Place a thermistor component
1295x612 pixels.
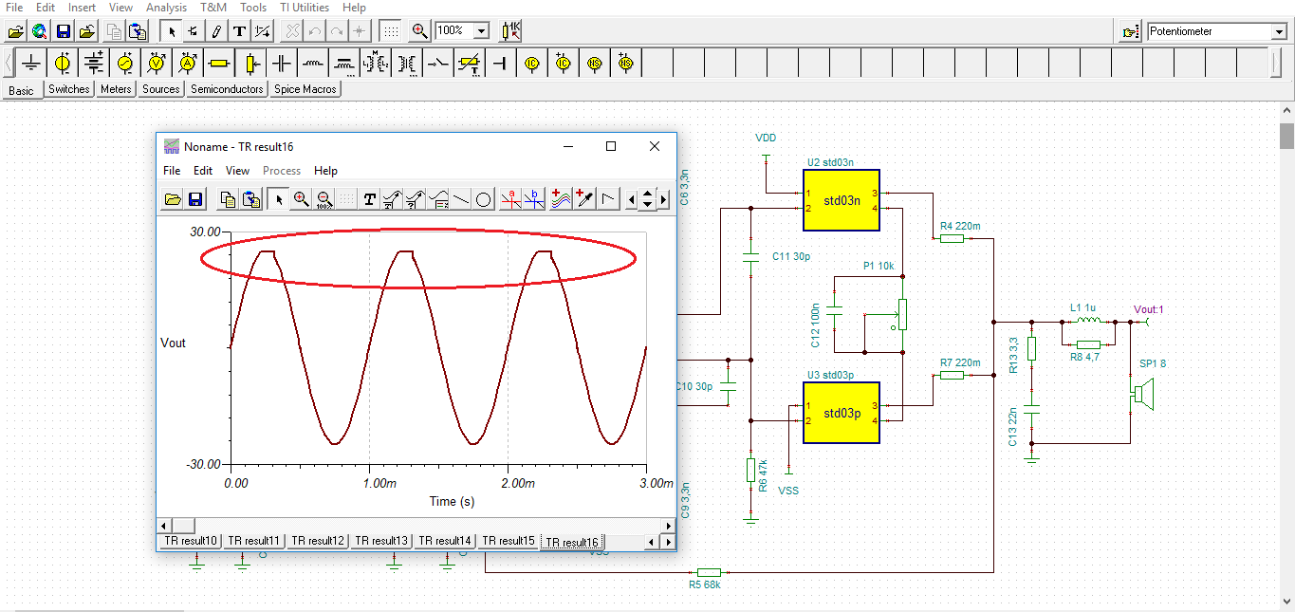point(470,64)
